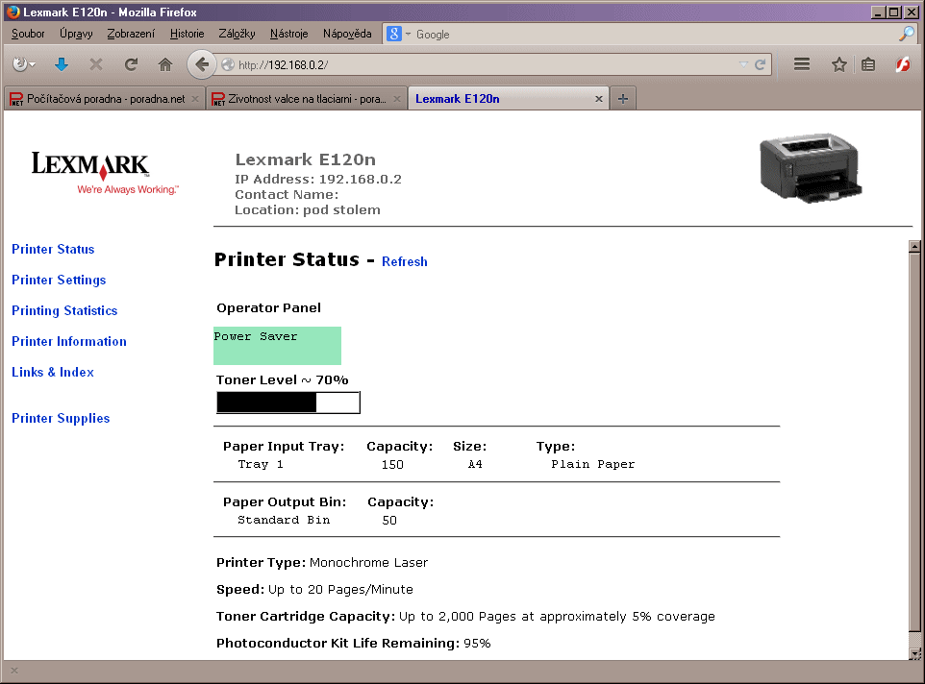Click the page scrollbar up arrow

click(914, 246)
